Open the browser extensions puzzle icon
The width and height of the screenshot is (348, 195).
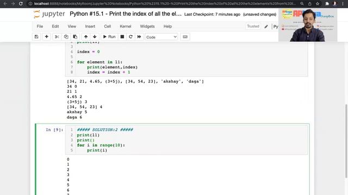pyautogui.click(x=327, y=4)
